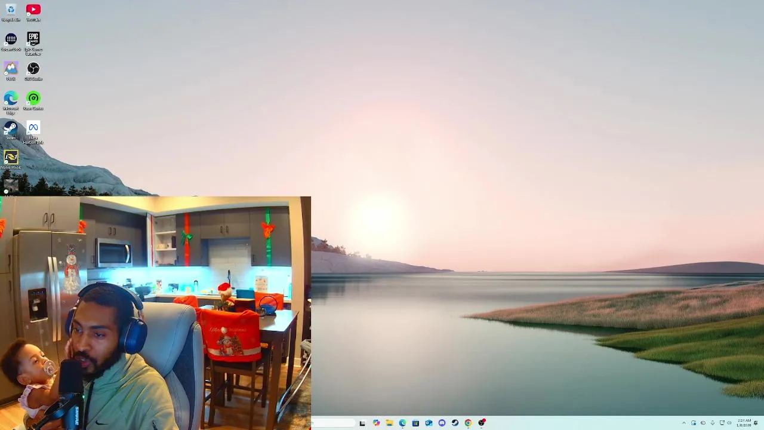This screenshot has width=764, height=430.
Task: Click the taskbar search box
Action: click(x=333, y=423)
